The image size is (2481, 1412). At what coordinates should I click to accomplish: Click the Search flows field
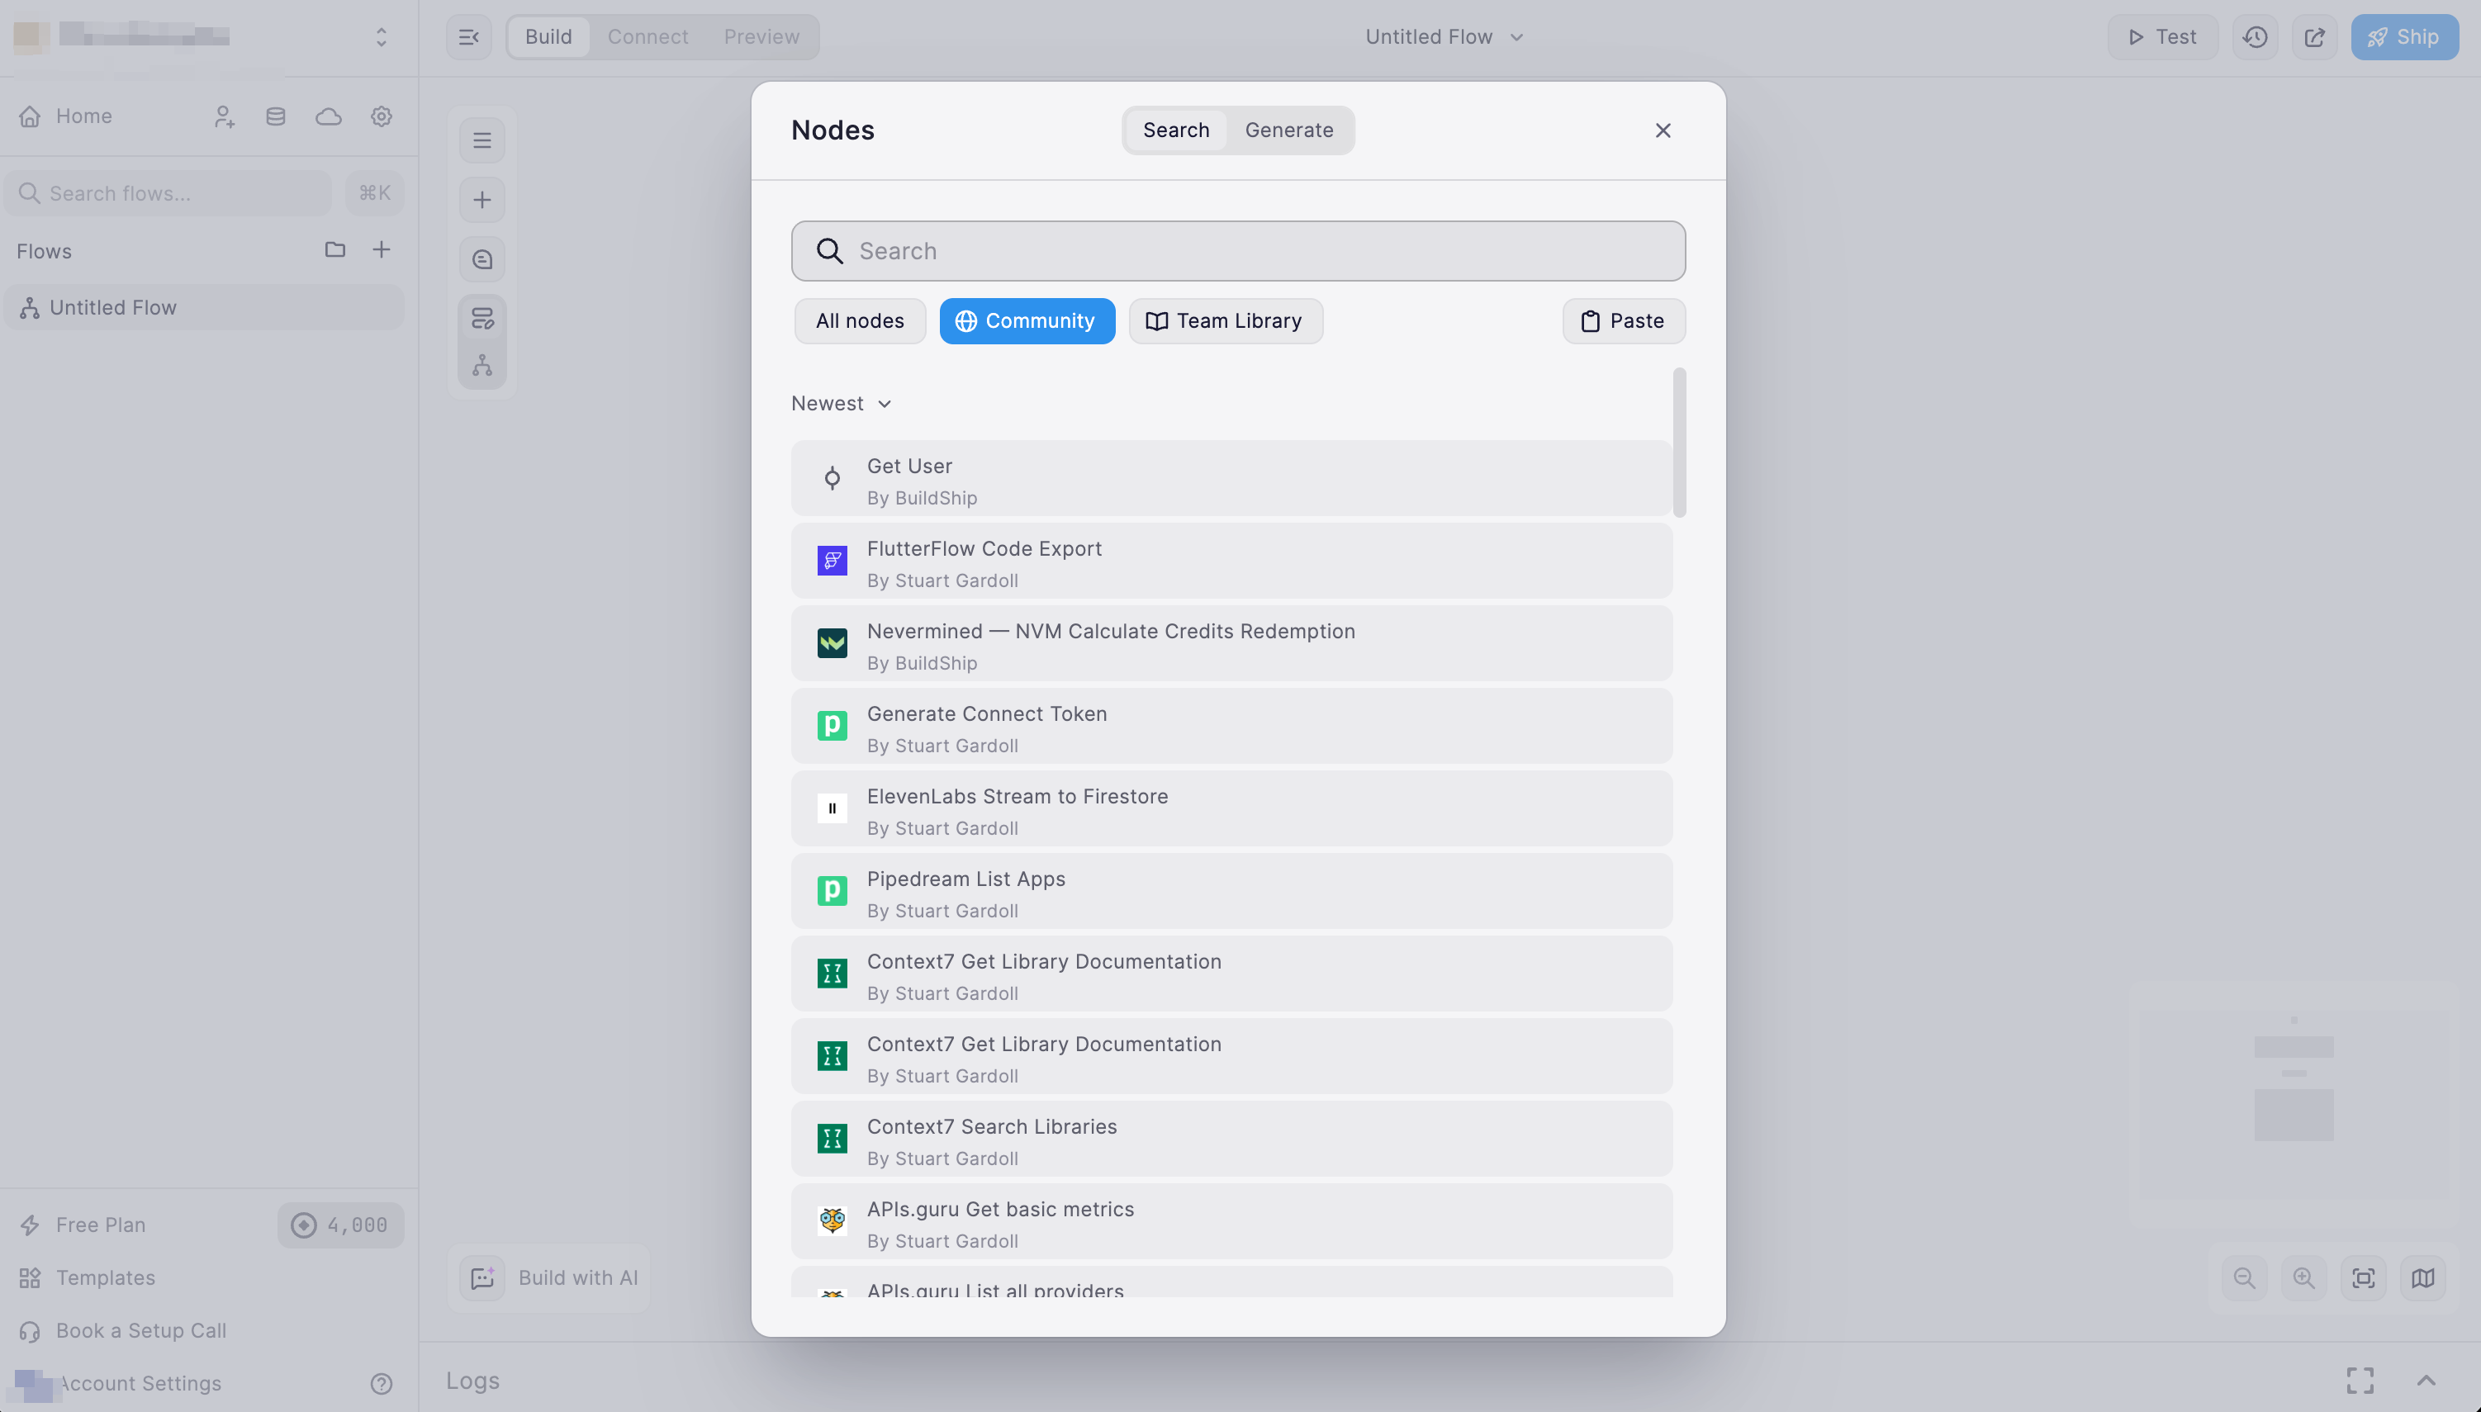point(168,193)
